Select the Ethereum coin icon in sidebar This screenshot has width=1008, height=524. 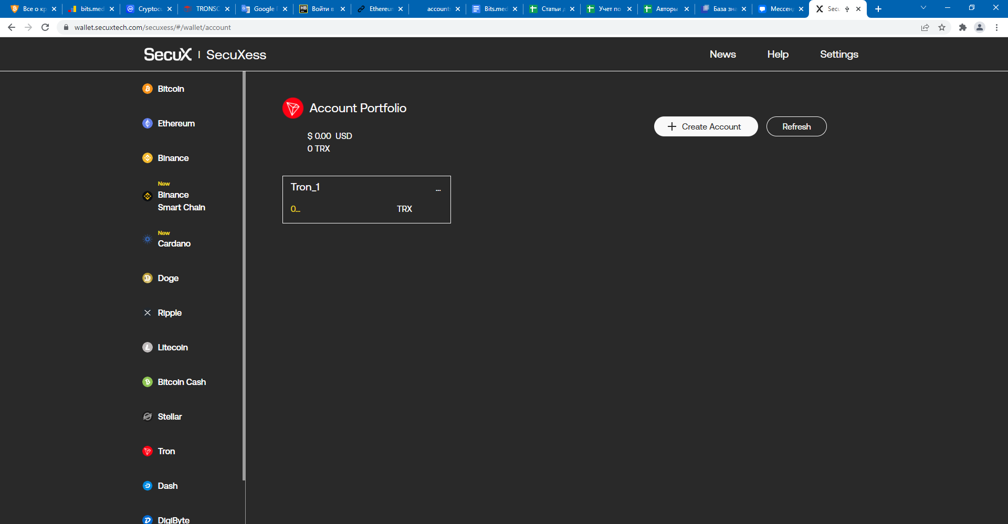[x=148, y=123]
